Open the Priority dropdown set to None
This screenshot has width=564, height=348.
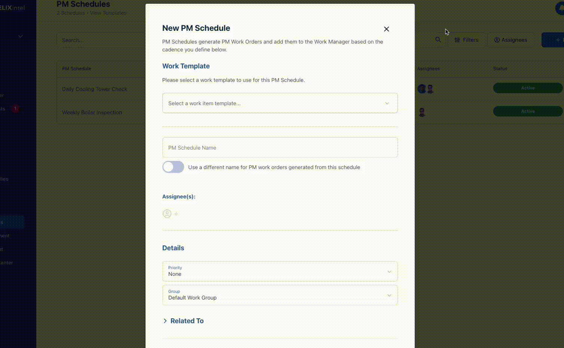click(280, 271)
